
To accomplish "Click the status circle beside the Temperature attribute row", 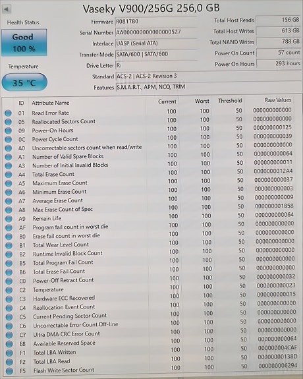I will tap(9, 290).
